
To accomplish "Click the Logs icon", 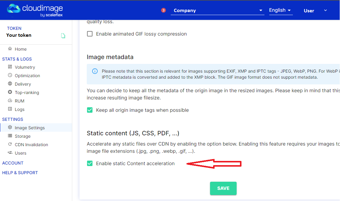I will [x=10, y=109].
